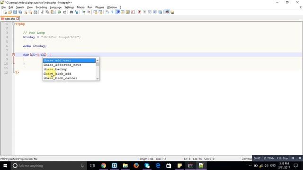Click the New file toolbar icon
Screen dimensions: 303x170
tap(5, 12)
